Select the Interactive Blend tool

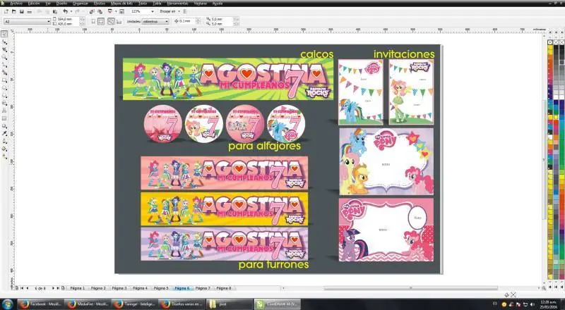(4, 126)
